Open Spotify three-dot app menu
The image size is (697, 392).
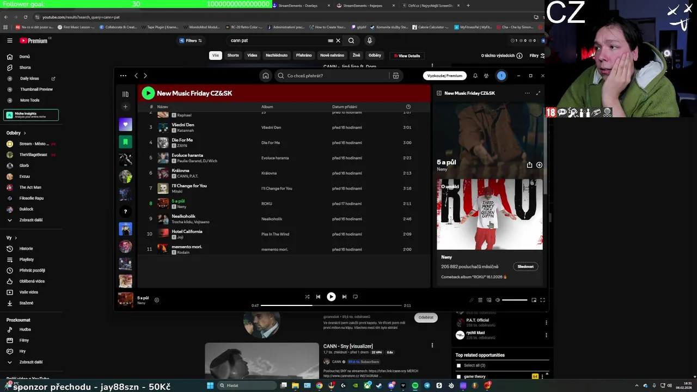(123, 76)
